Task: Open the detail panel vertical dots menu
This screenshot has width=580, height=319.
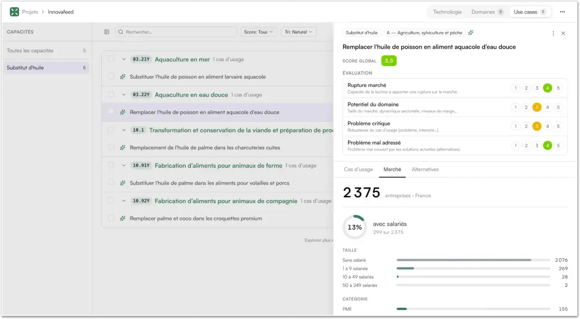Action: click(553, 33)
